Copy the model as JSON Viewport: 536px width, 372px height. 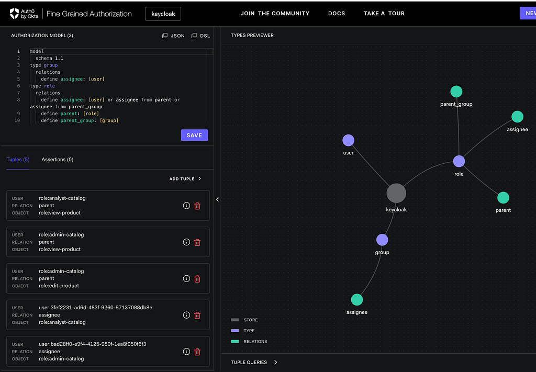coord(173,36)
